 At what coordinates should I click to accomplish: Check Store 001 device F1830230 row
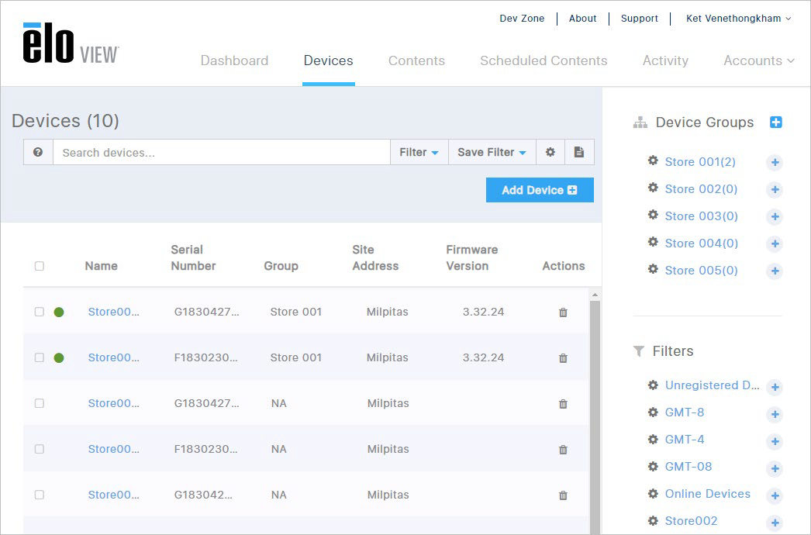click(x=40, y=357)
